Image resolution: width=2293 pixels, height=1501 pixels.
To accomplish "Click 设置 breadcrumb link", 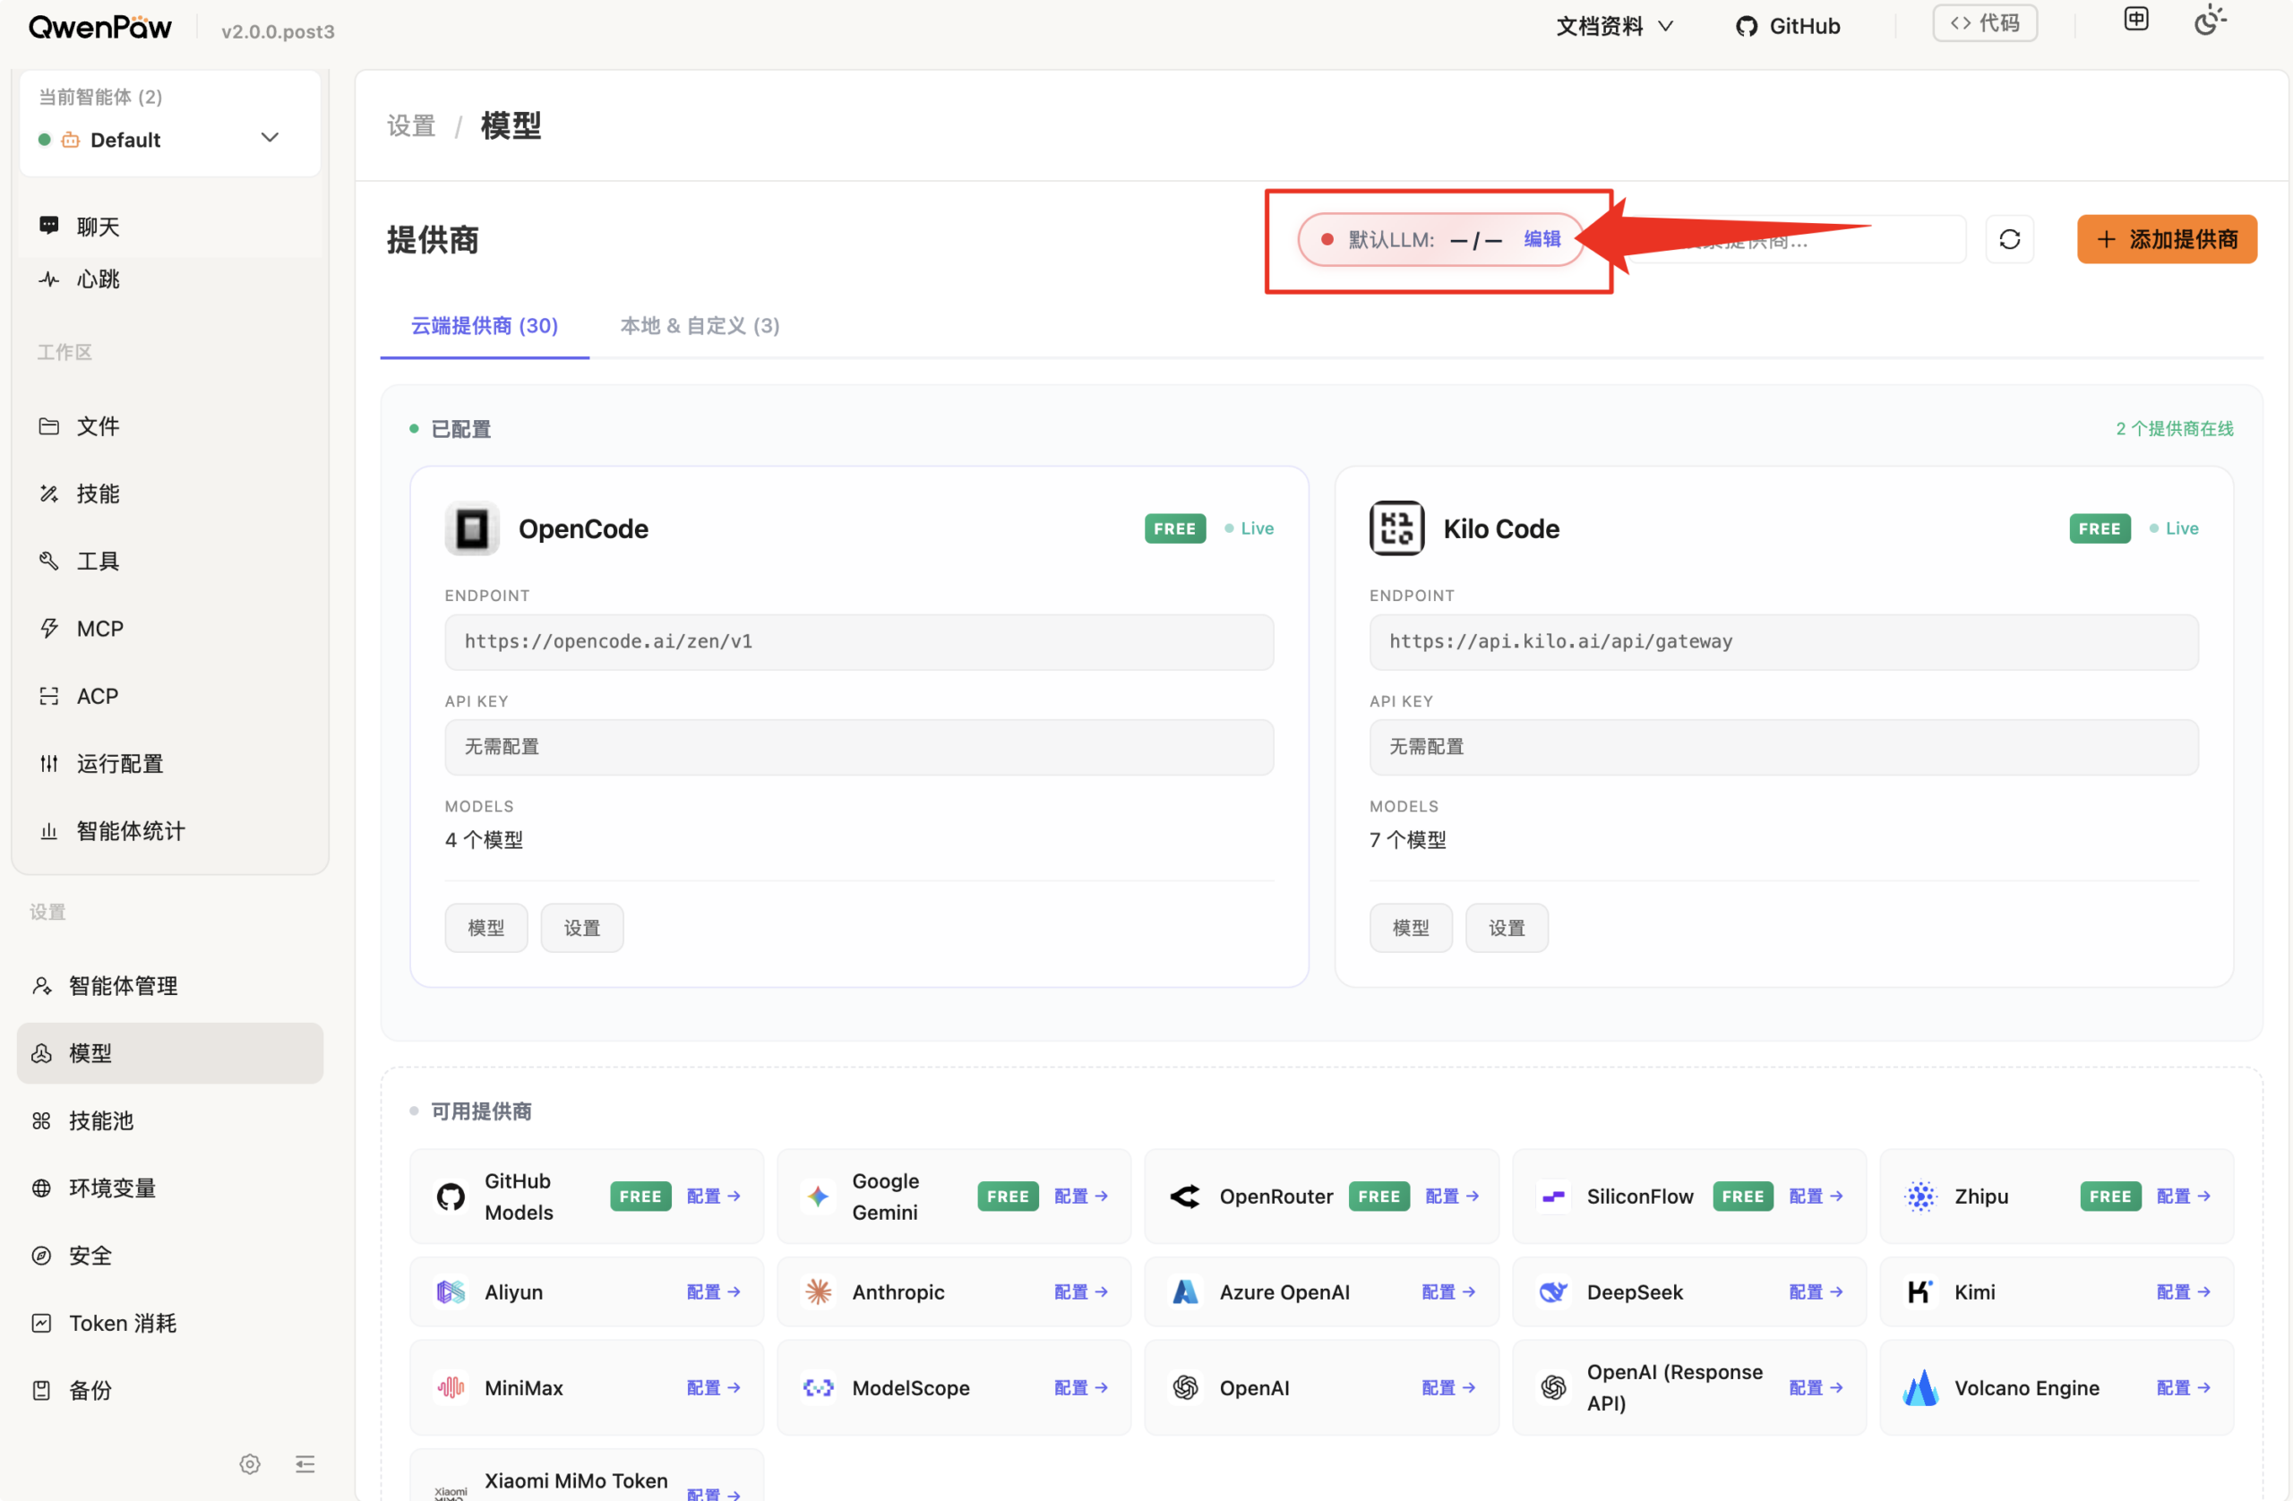I will 411,125.
